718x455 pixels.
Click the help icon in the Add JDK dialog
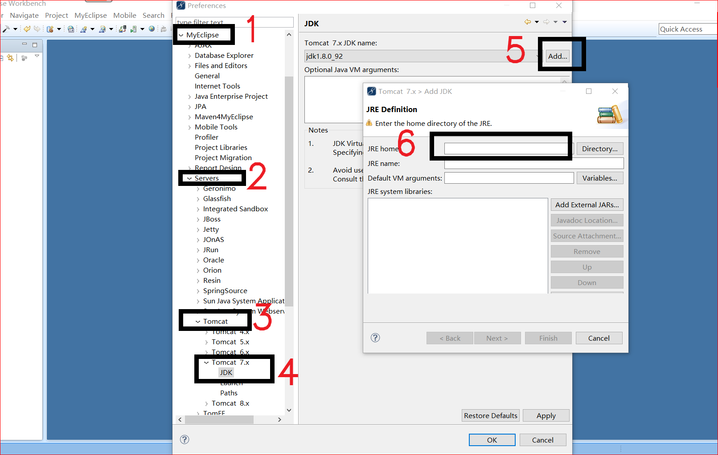375,338
